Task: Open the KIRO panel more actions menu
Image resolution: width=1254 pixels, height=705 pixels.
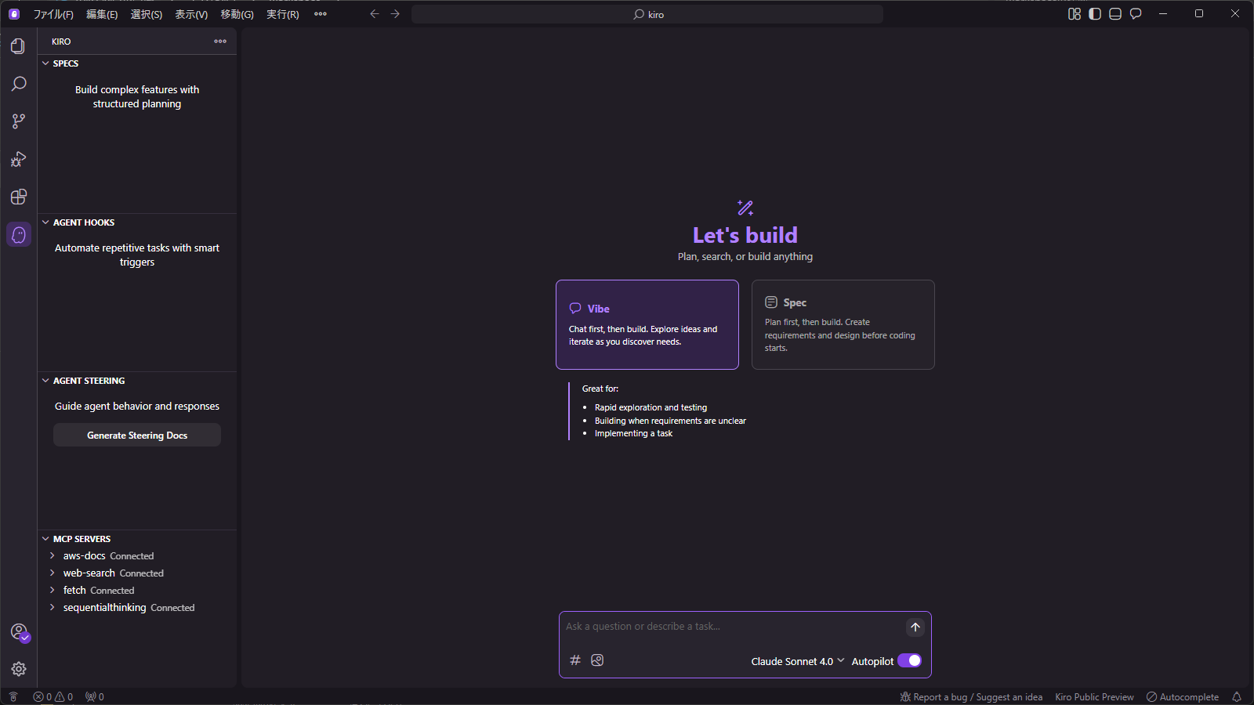Action: pyautogui.click(x=220, y=42)
